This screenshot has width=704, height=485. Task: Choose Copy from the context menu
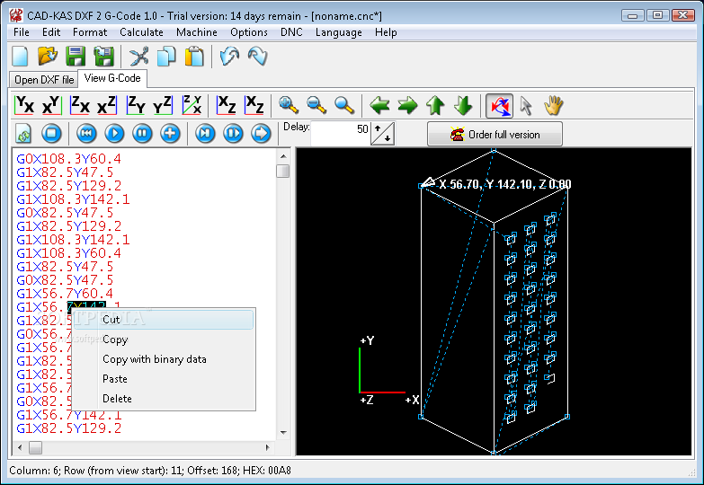(164, 339)
